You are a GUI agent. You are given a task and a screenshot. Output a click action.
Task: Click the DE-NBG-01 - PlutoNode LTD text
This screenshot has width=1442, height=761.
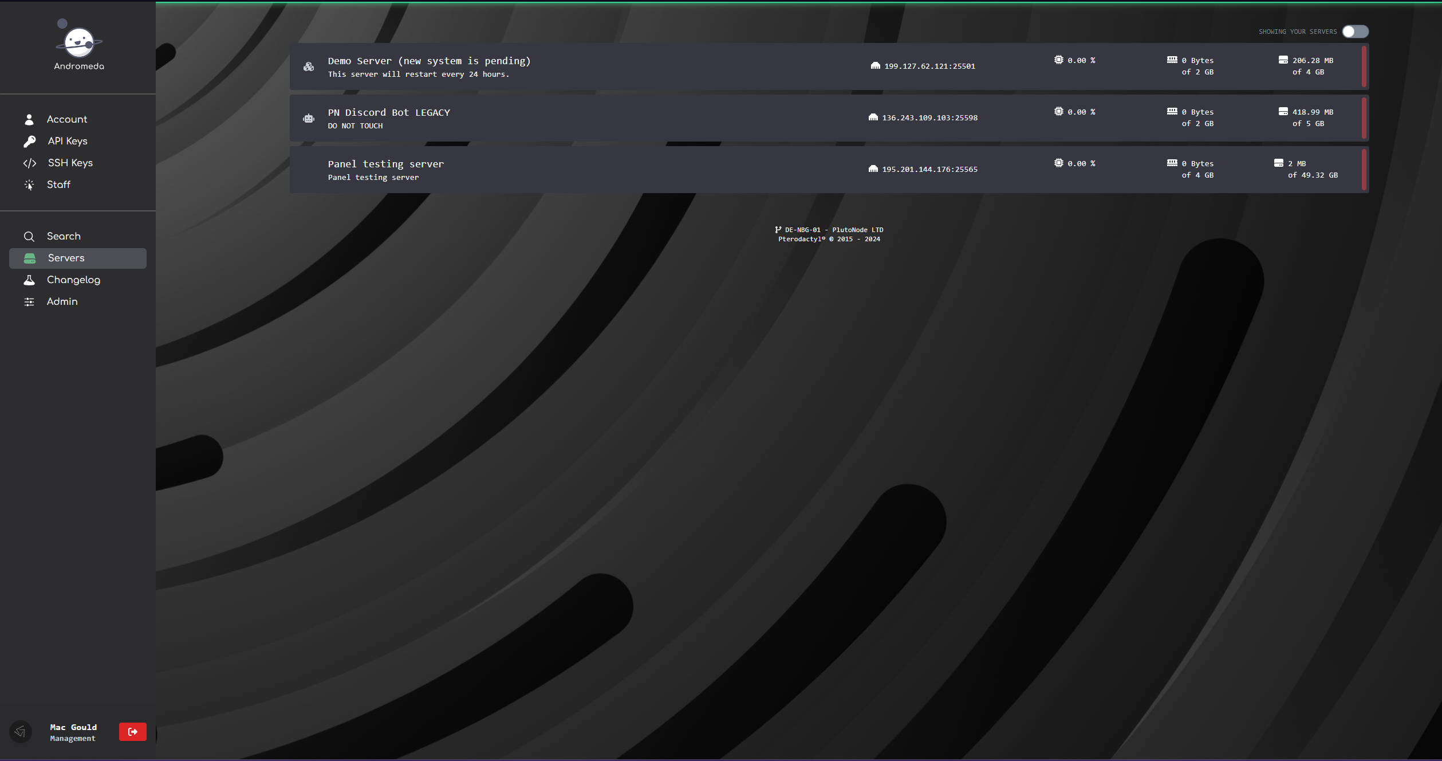point(834,230)
